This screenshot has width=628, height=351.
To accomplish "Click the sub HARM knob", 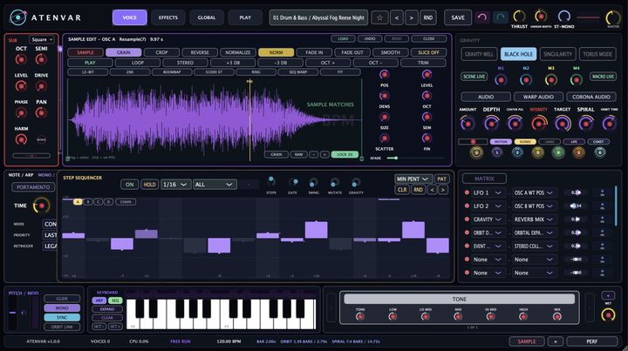I will point(21,139).
